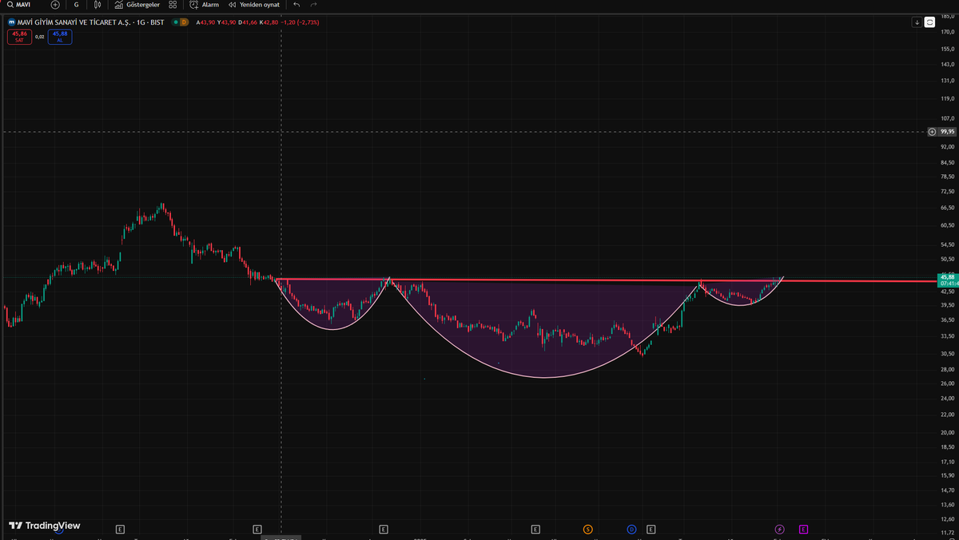Screen dimensions: 959x540
Task: Click the down arrow button in chart corner
Action: pyautogui.click(x=917, y=22)
